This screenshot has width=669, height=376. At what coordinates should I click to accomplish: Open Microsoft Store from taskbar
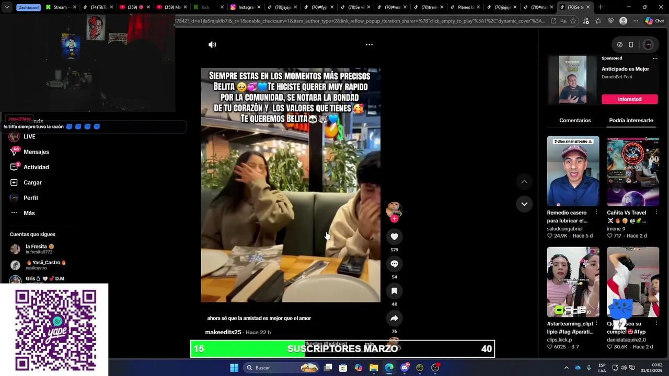click(x=343, y=368)
